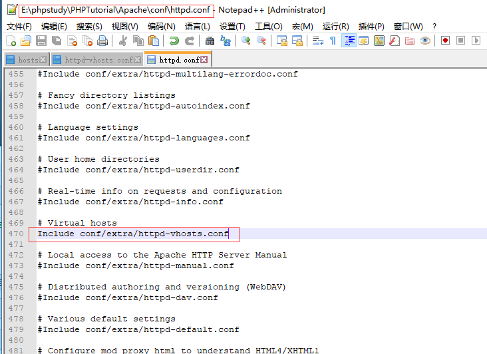The height and width of the screenshot is (354, 487).
Task: Open the ? help menu
Action: tap(434, 27)
